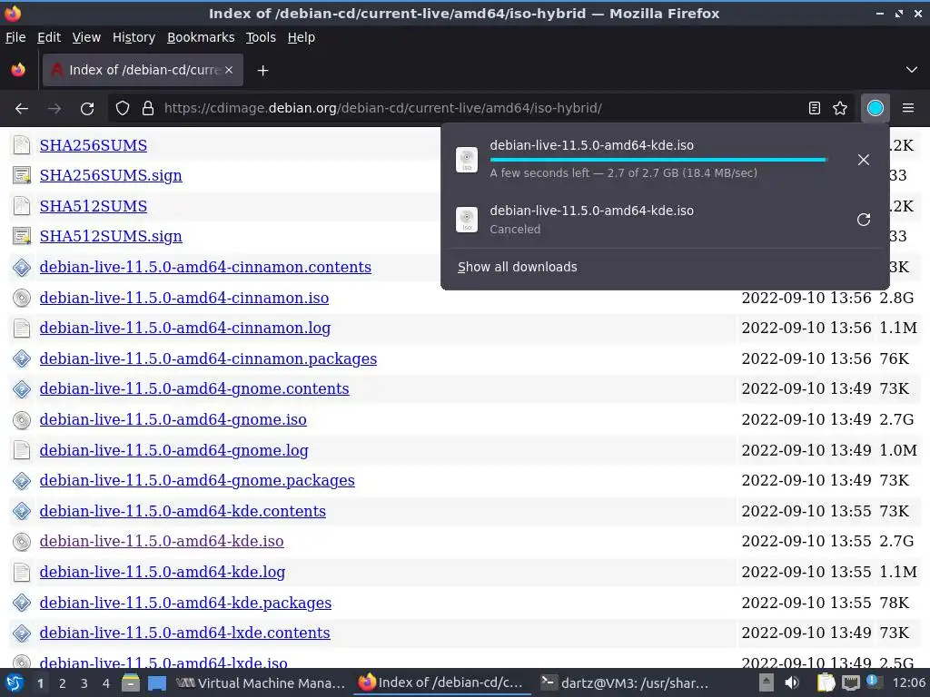Download debian-live-11.5.0-amd64-gnome.iso link

click(173, 419)
